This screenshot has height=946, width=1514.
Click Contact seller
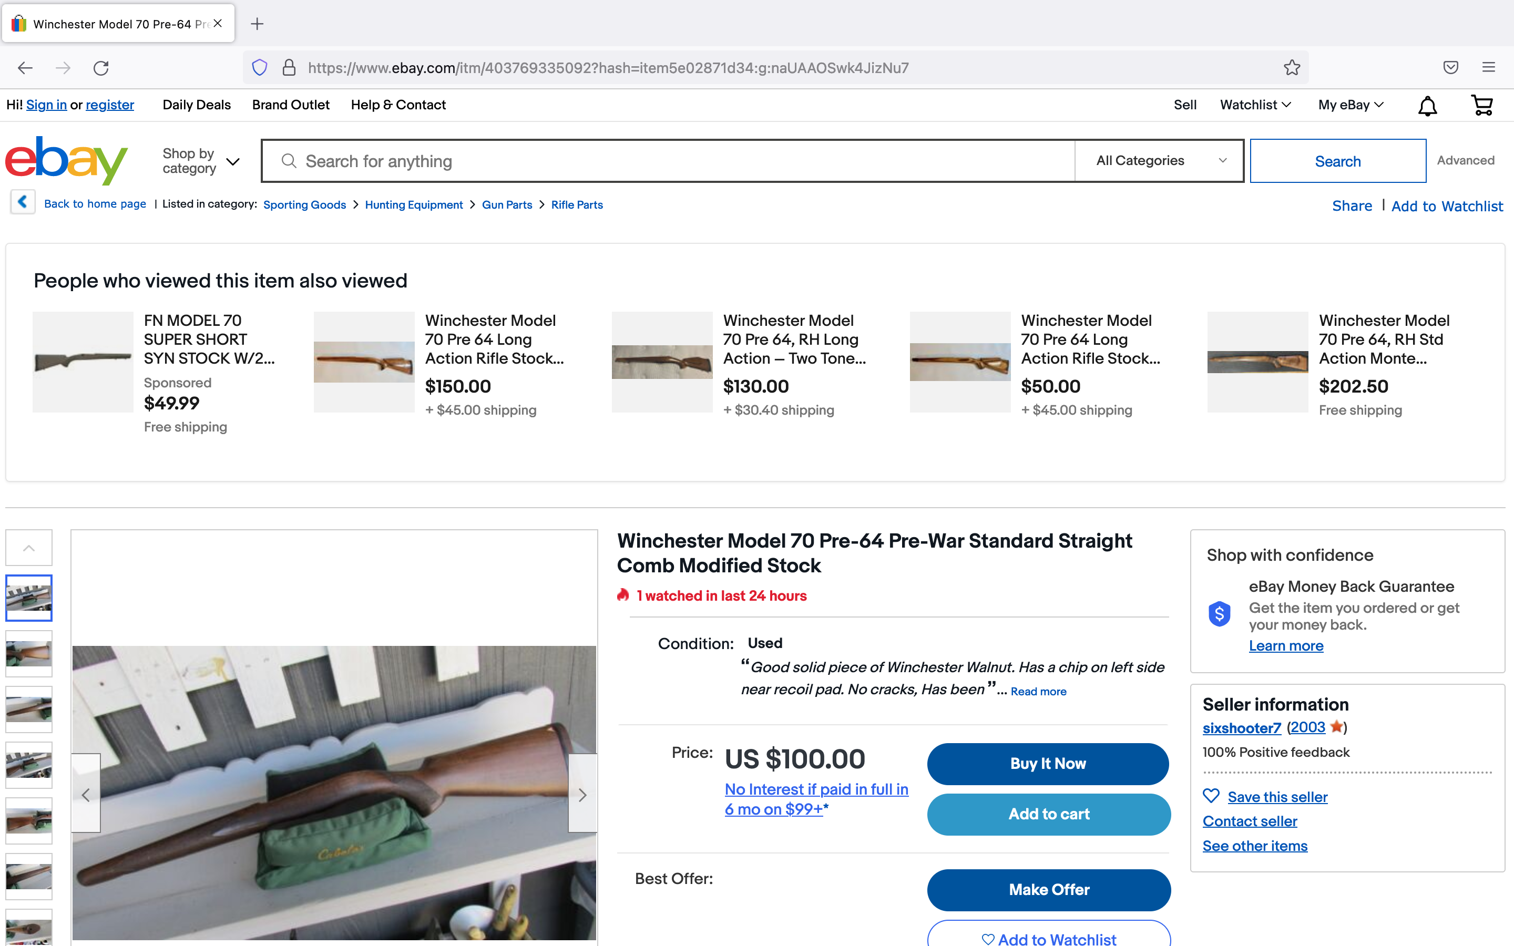coord(1250,821)
